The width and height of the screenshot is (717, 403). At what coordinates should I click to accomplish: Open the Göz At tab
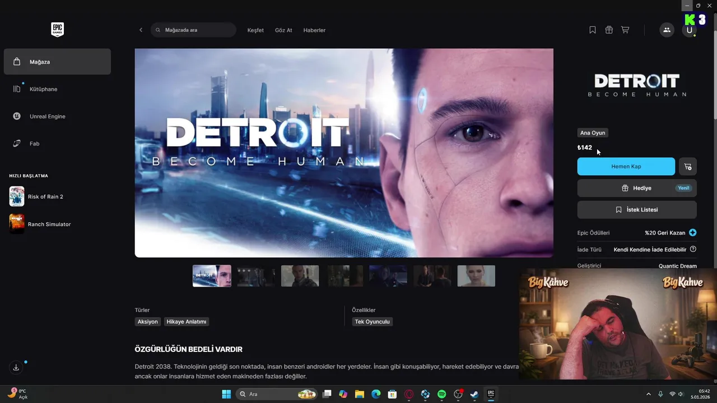283,30
